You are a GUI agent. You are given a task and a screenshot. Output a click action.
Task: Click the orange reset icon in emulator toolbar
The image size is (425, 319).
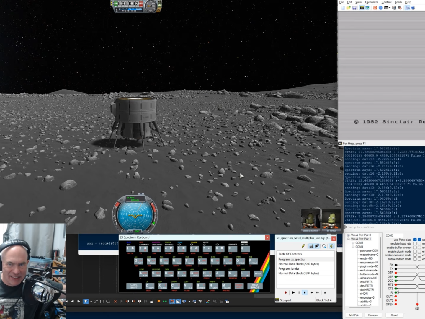375,8
